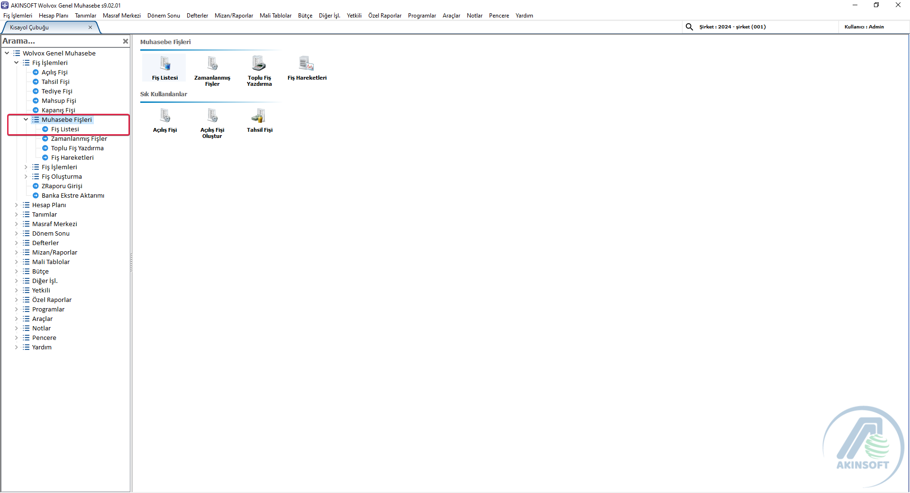Image resolution: width=910 pixels, height=493 pixels.
Task: Expand the Dönem Sonu tree node
Action: [17, 233]
